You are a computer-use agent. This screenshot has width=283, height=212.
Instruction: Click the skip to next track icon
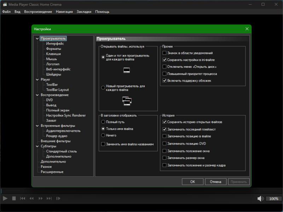(49, 199)
